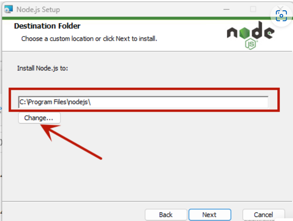
Task: Click the Change... button to browse folders
Action: 39,118
